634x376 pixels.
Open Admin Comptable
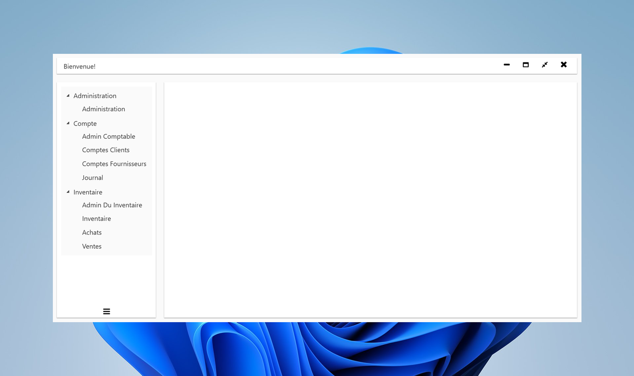(x=109, y=136)
